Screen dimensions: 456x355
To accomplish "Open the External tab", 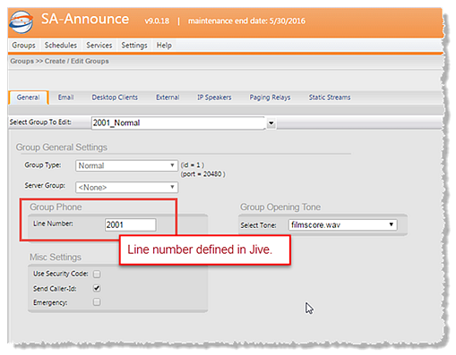I will click(x=168, y=97).
